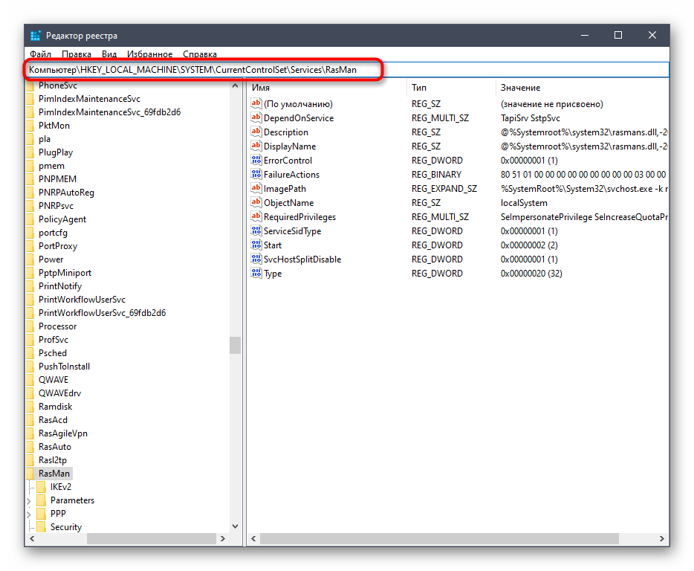Click the registry path address bar
This screenshot has width=694, height=571.
click(347, 70)
